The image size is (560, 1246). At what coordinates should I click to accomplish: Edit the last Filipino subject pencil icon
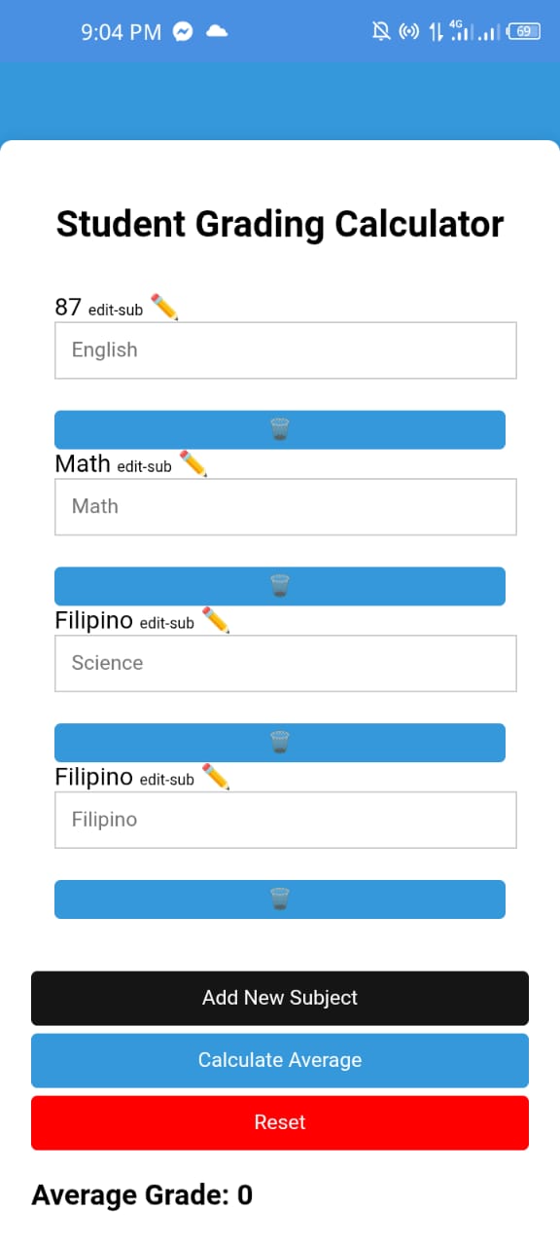216,777
